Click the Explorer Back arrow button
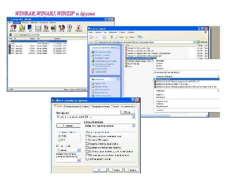The width and height of the screenshot is (244, 183). click(91, 37)
